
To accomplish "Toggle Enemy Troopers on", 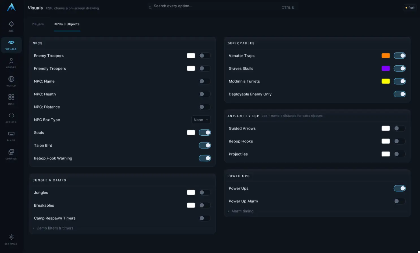I will coord(204,56).
